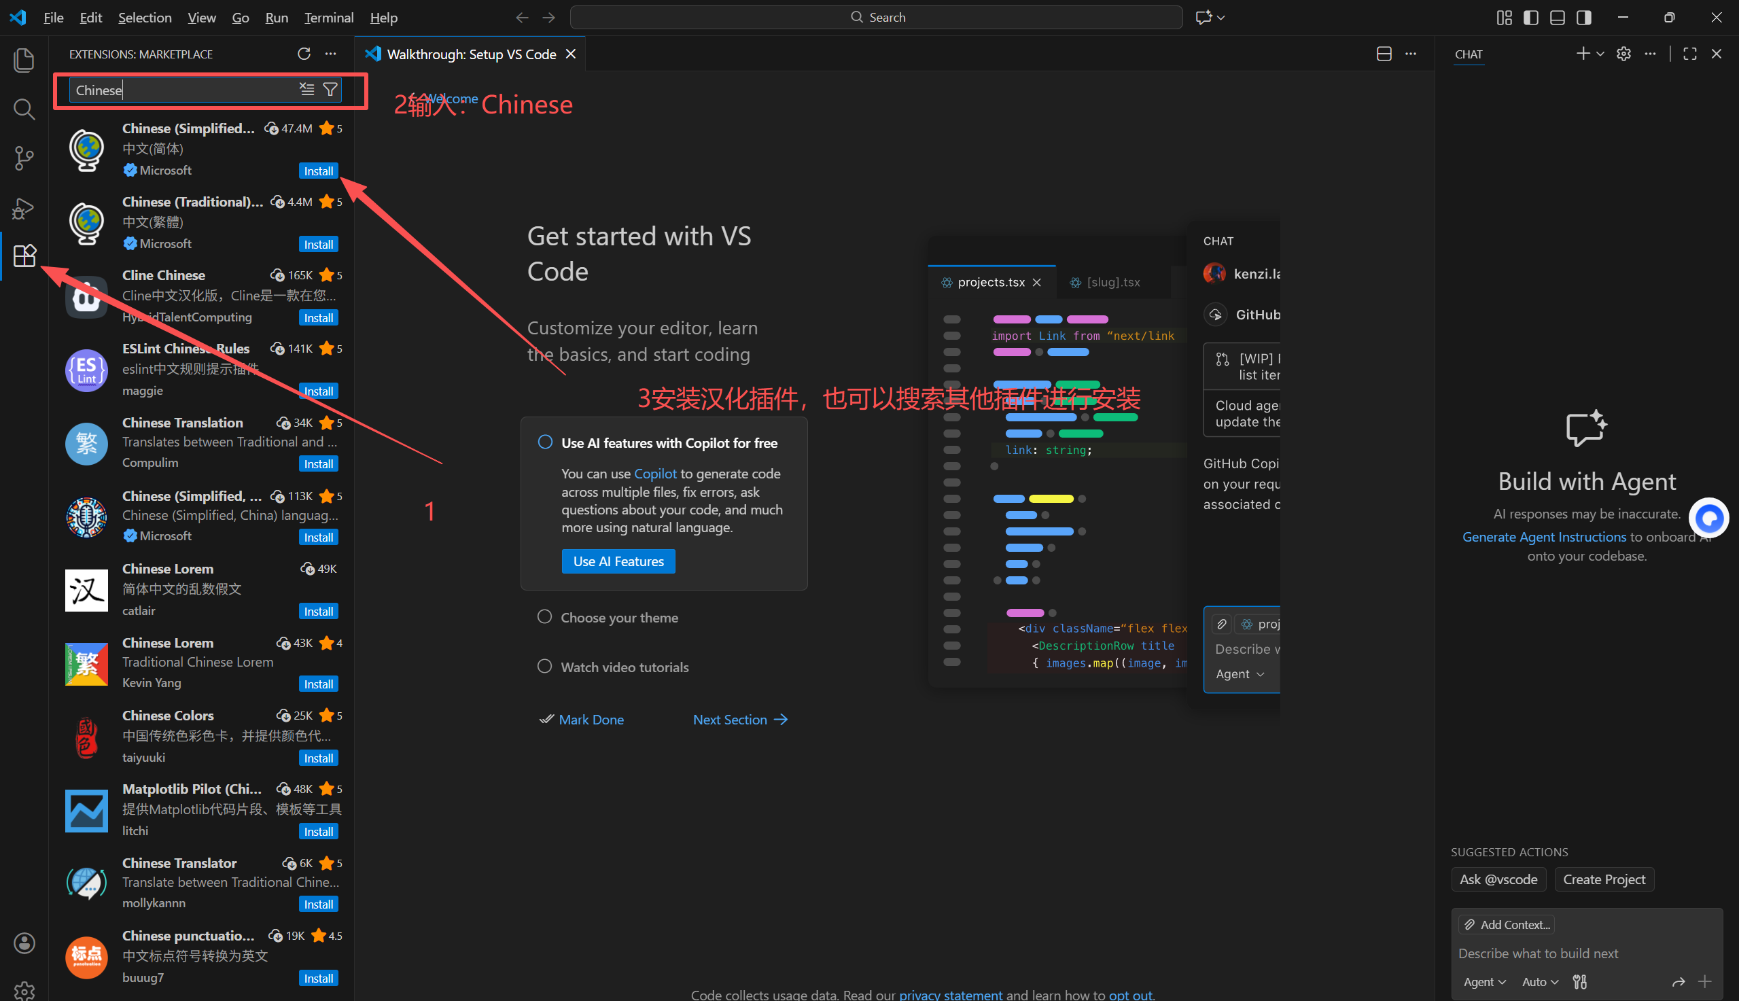Viewport: 1739px width, 1001px height.
Task: Navigate back with the left arrow
Action: click(523, 17)
